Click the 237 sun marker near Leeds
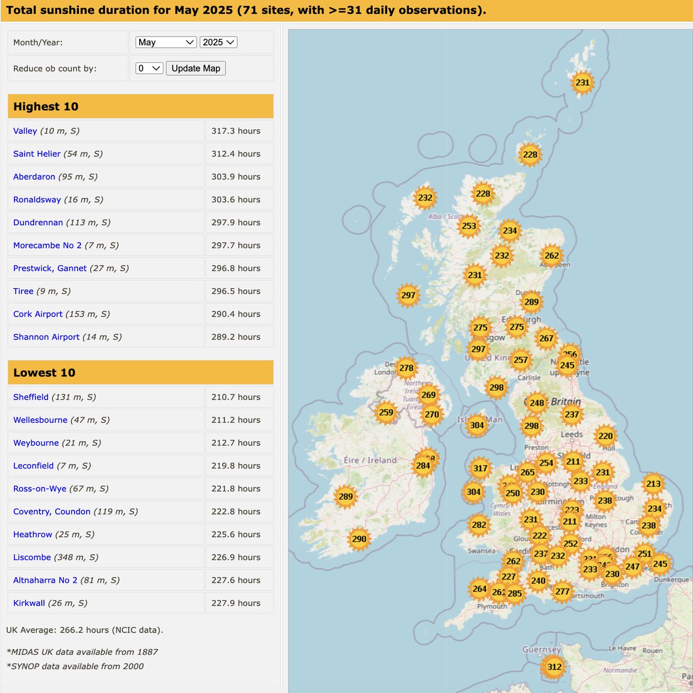Viewport: 693px width, 693px height. (572, 415)
